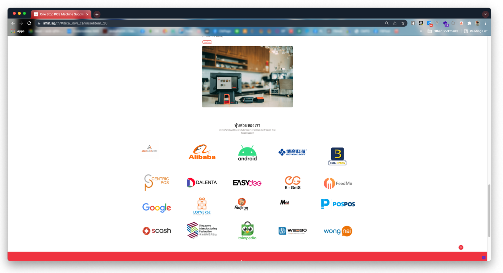Expand the tab search dropdown arrow

pos(485,14)
